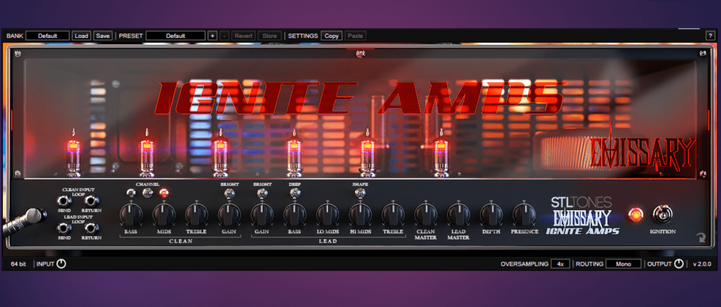Copy settings with the Copy button
721x307 pixels.
coord(331,36)
